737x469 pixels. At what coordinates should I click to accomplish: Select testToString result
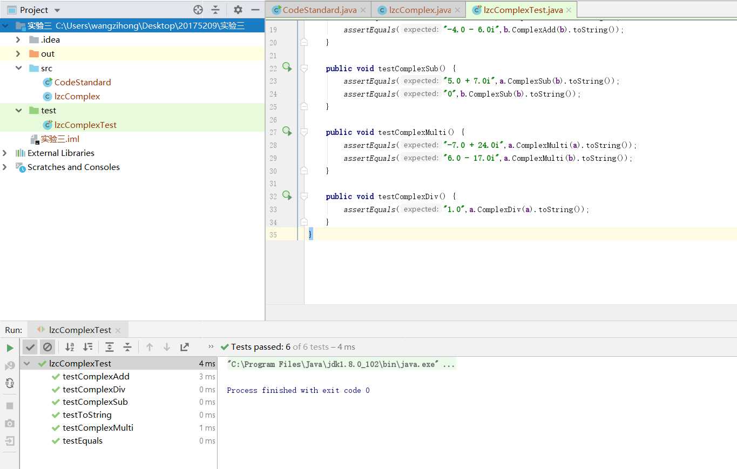point(87,414)
